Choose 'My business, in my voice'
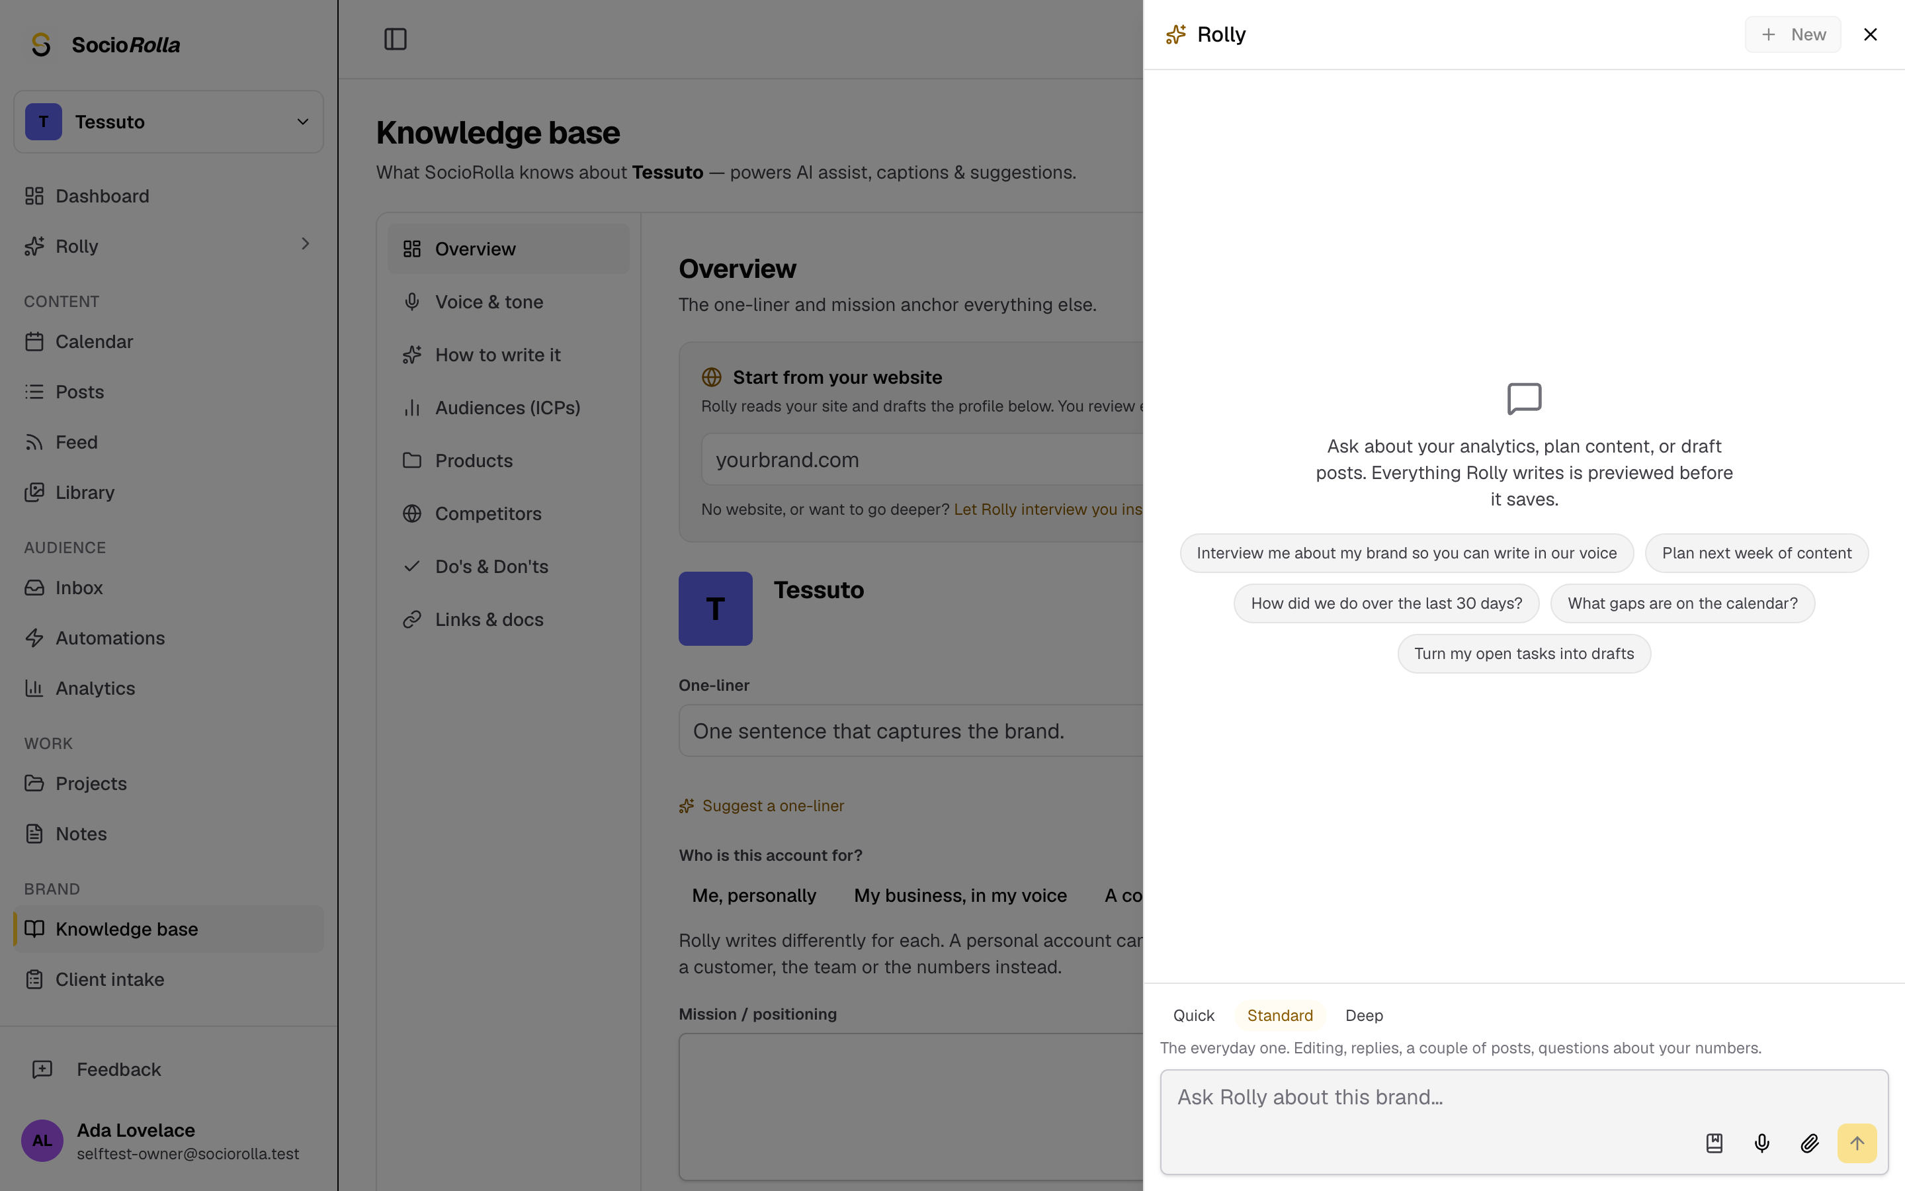 (x=960, y=896)
